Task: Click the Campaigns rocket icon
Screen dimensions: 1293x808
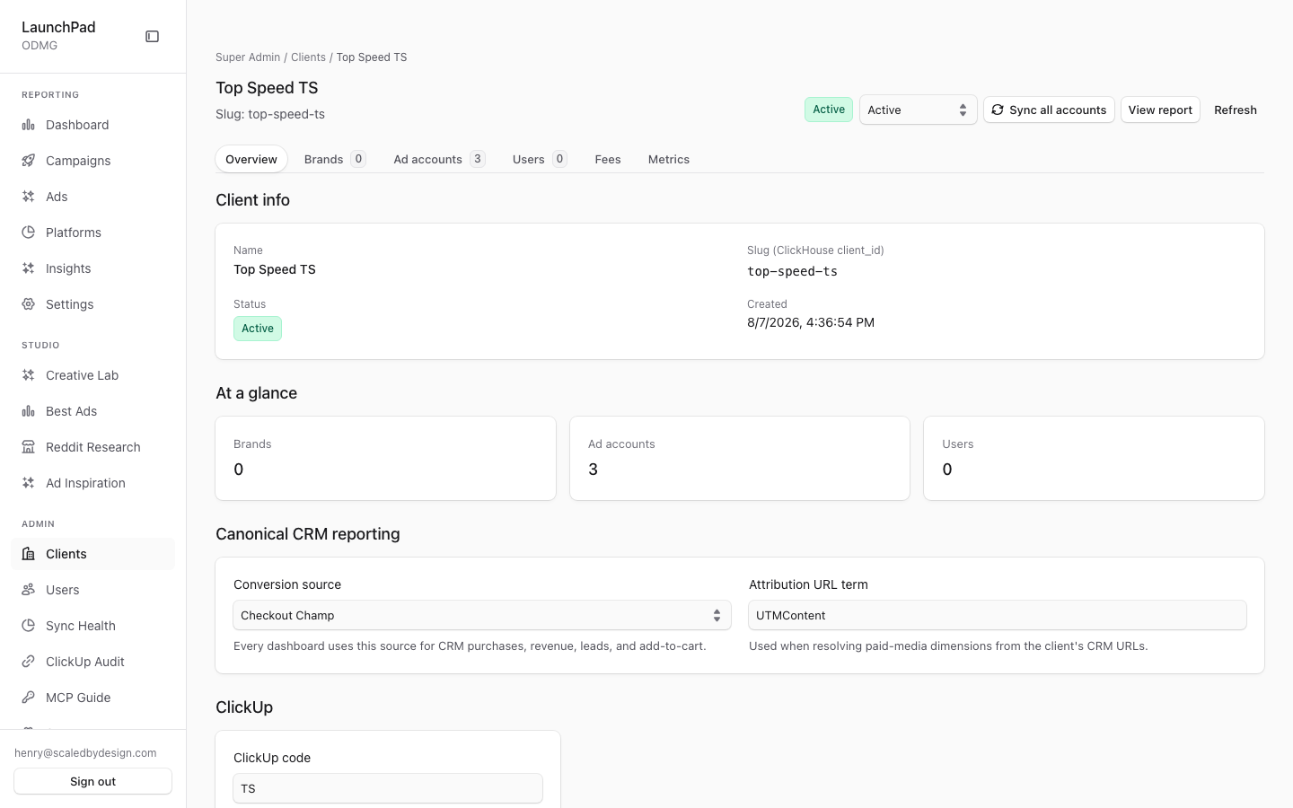Action: tap(29, 161)
